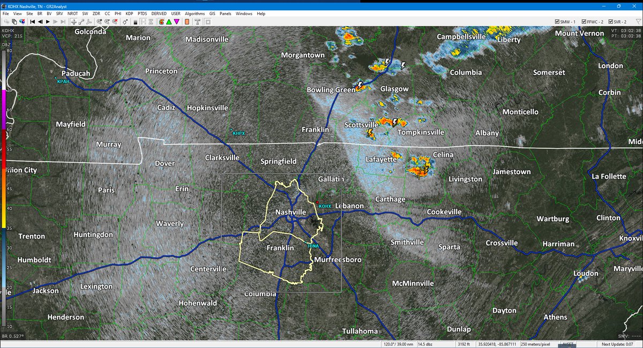The image size is (643, 348).
Task: Step back one radar frame
Action: coord(40,21)
